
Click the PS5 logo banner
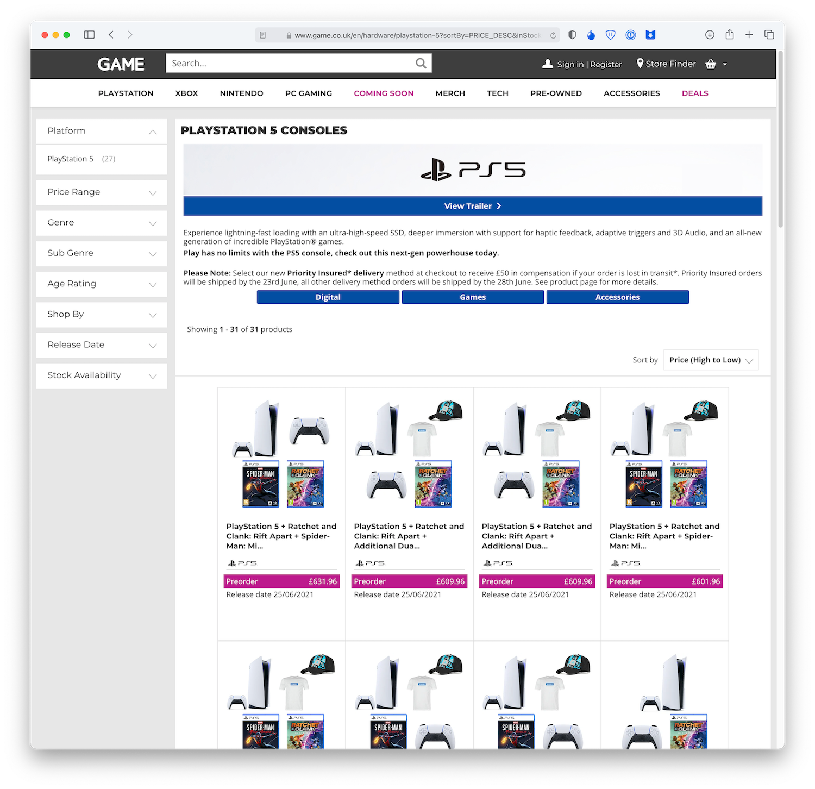(473, 170)
